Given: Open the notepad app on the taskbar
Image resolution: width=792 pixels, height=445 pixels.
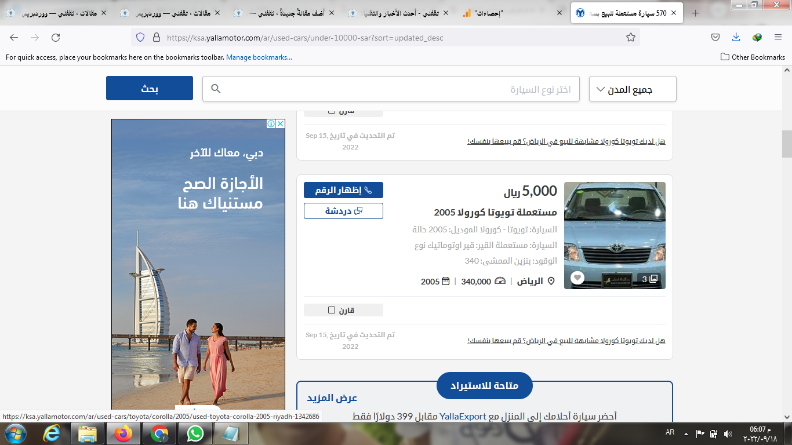Looking at the screenshot, I should point(231,433).
